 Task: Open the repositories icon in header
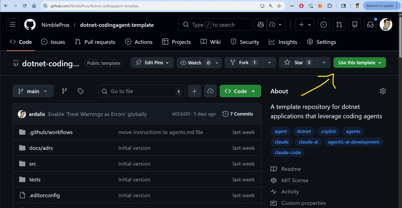pyautogui.click(x=355, y=25)
